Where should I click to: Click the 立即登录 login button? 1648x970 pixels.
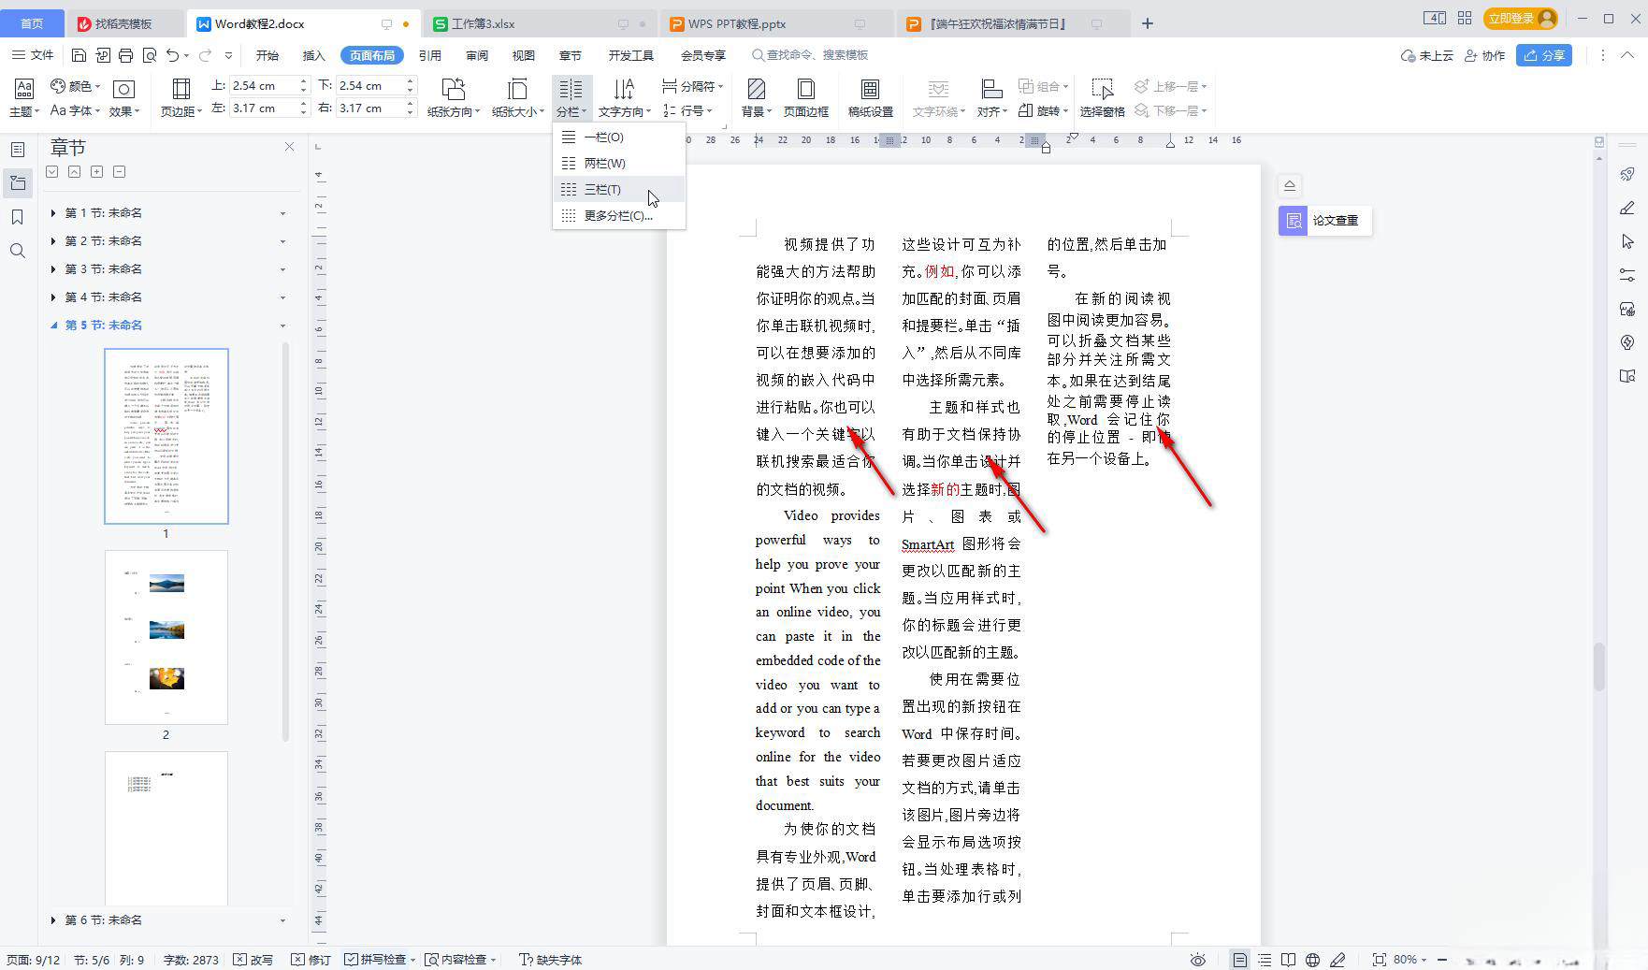click(x=1520, y=18)
